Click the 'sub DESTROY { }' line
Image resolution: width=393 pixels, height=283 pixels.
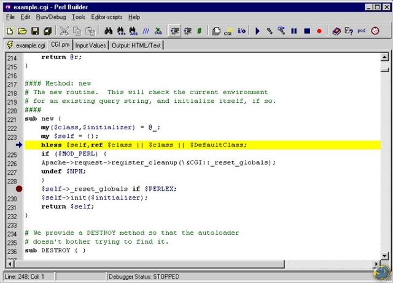(x=55, y=250)
